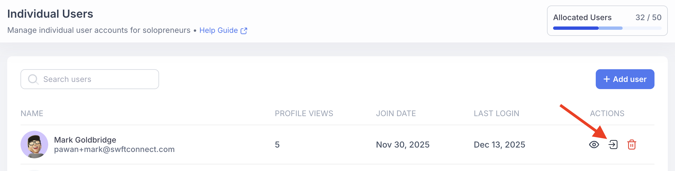Click the external link icon beside Help Guide
Screen dimensions: 675x171
(244, 31)
